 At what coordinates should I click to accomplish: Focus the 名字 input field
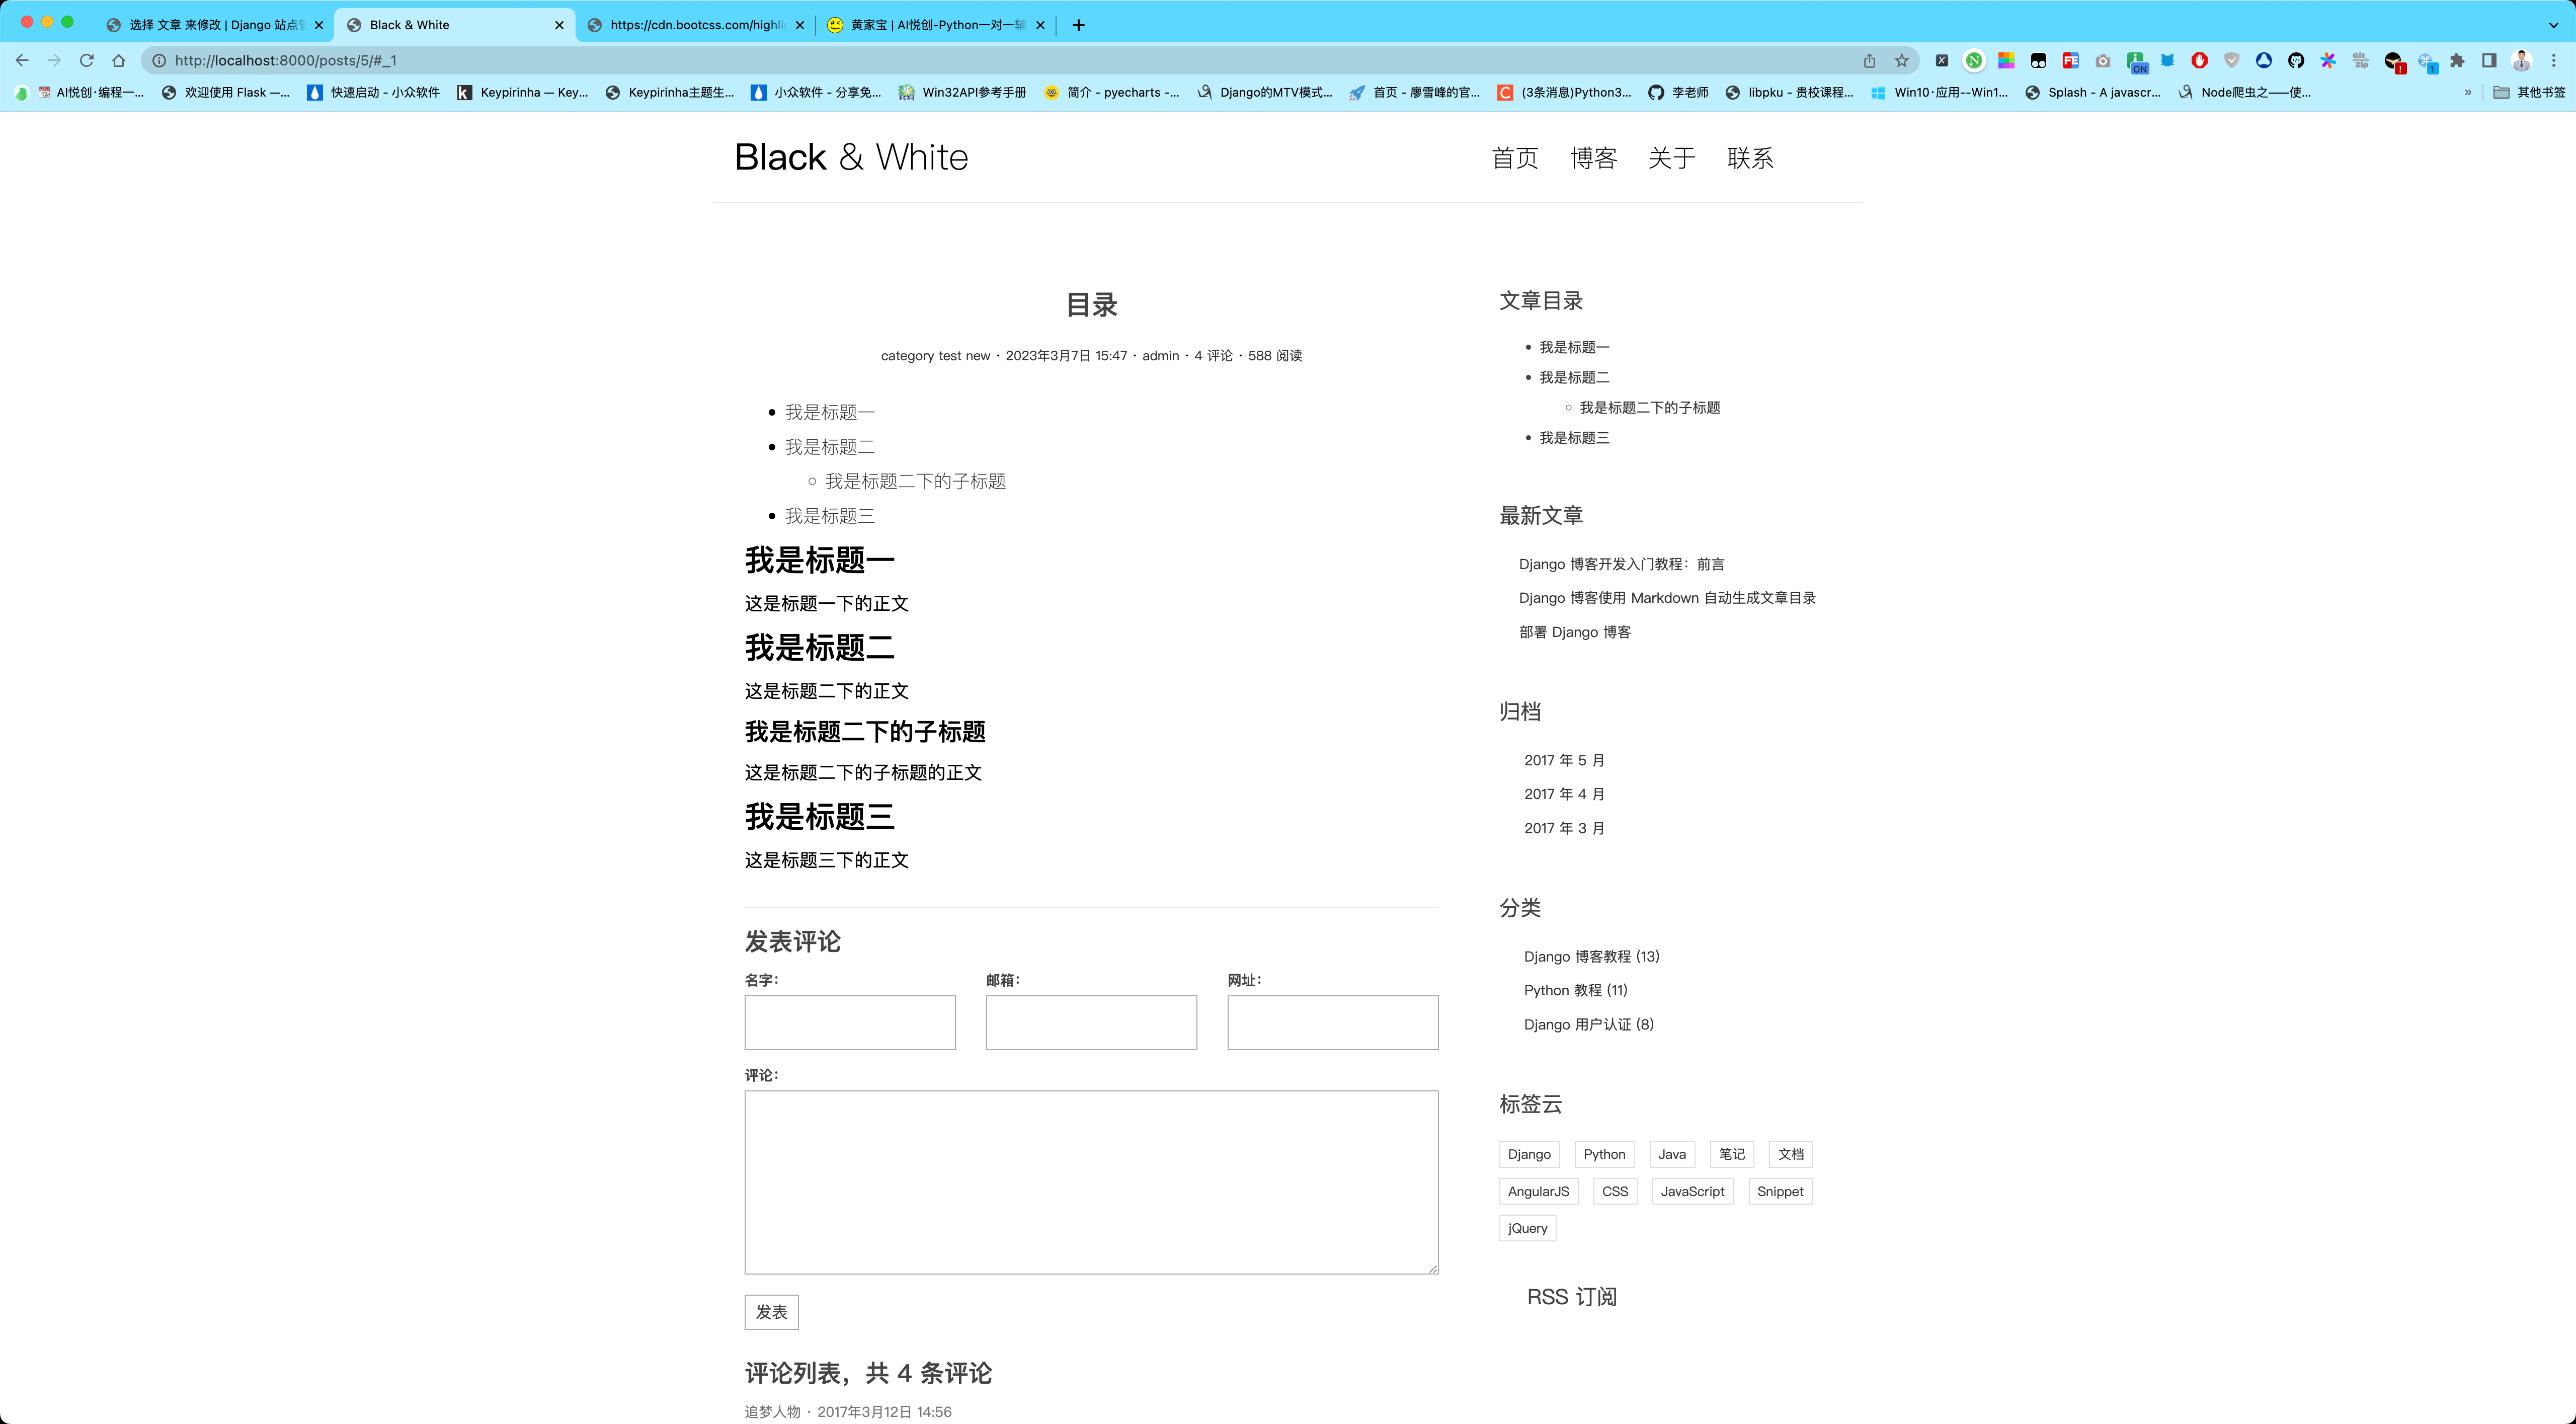click(850, 1022)
